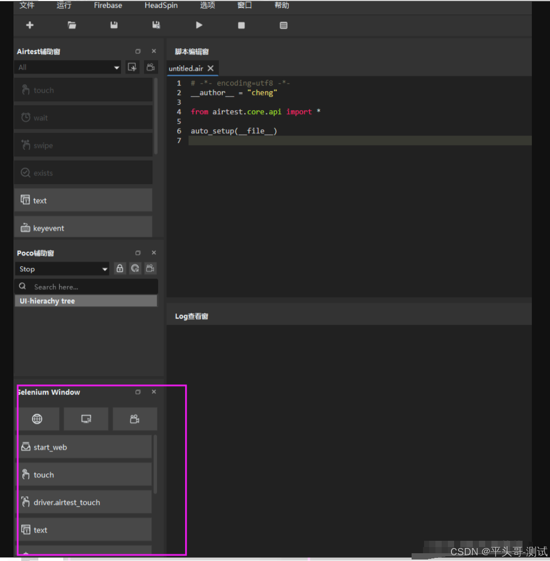Viewport: 550px width, 561px height.
Task: Click the from airtest.core.api import line
Action: pos(256,111)
